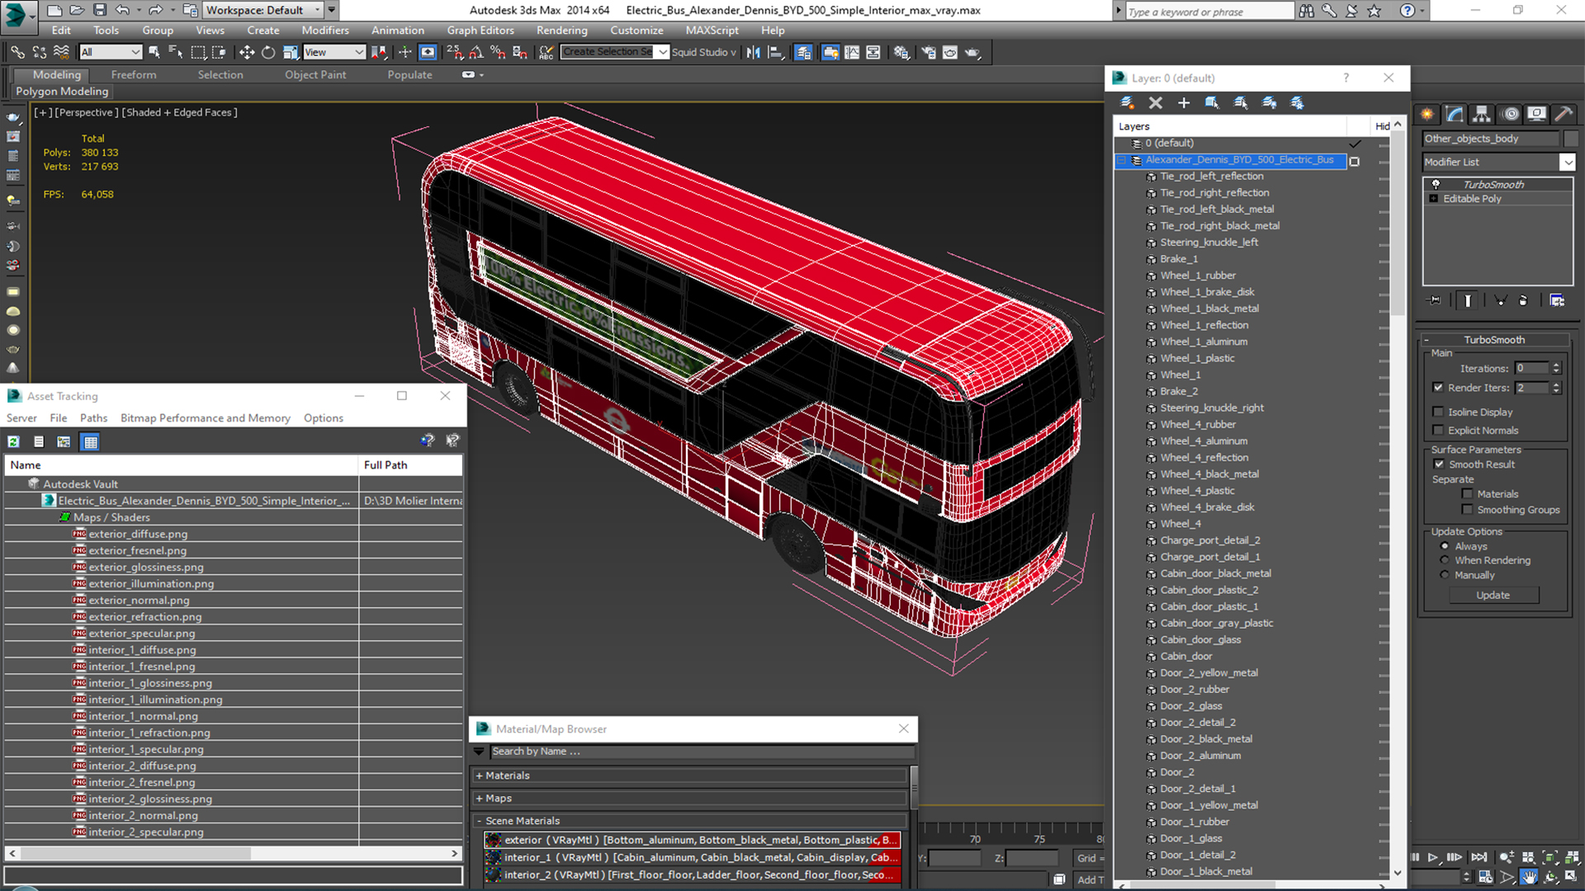The image size is (1585, 891).
Task: Click Freeze/Unfreeze All Layers icon
Action: [x=1298, y=102]
